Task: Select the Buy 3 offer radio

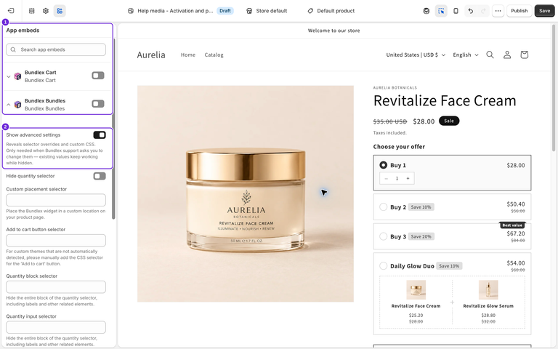Action: (x=384, y=236)
